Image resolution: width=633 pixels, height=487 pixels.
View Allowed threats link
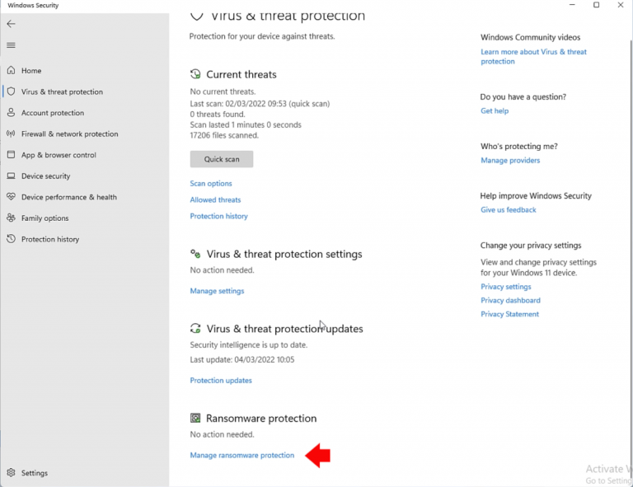click(215, 199)
